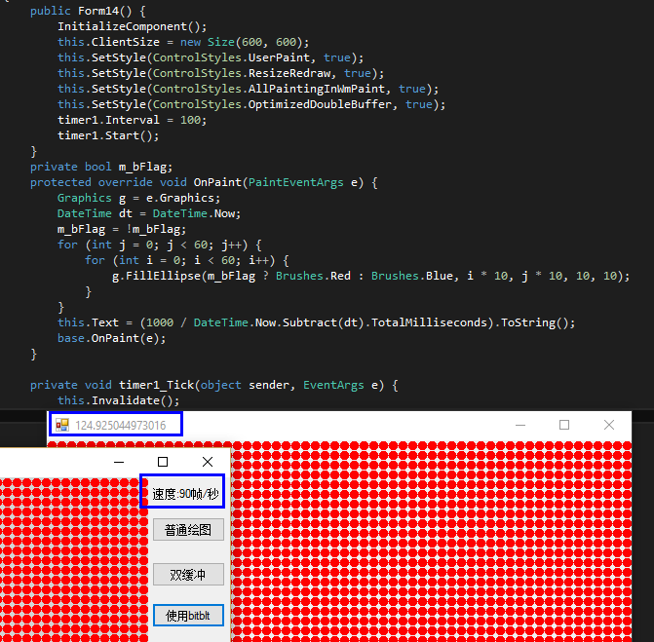Click the app icon in the 124.925 window title bar
The width and height of the screenshot is (654, 642).
pos(62,425)
